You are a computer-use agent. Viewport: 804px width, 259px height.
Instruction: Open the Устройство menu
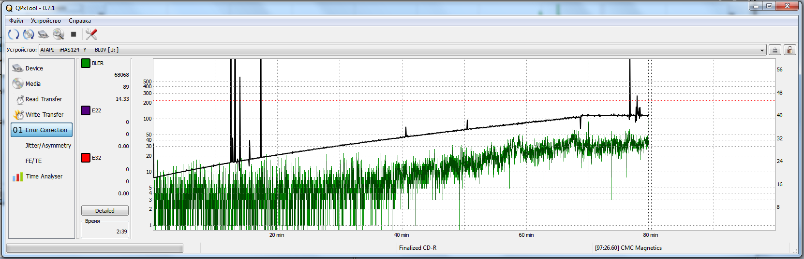(x=46, y=21)
